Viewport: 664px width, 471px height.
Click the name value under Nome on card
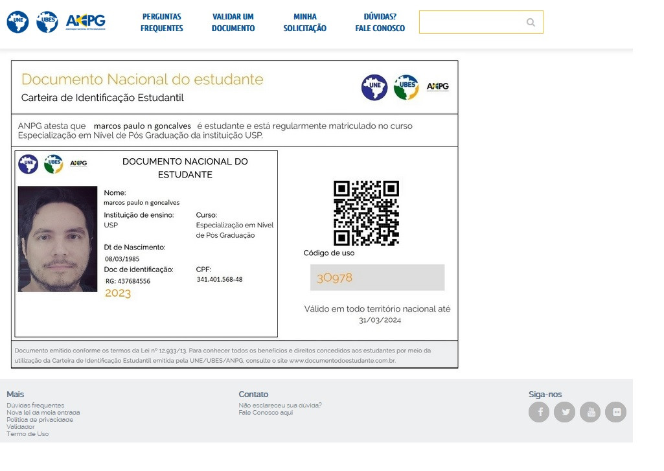(141, 203)
